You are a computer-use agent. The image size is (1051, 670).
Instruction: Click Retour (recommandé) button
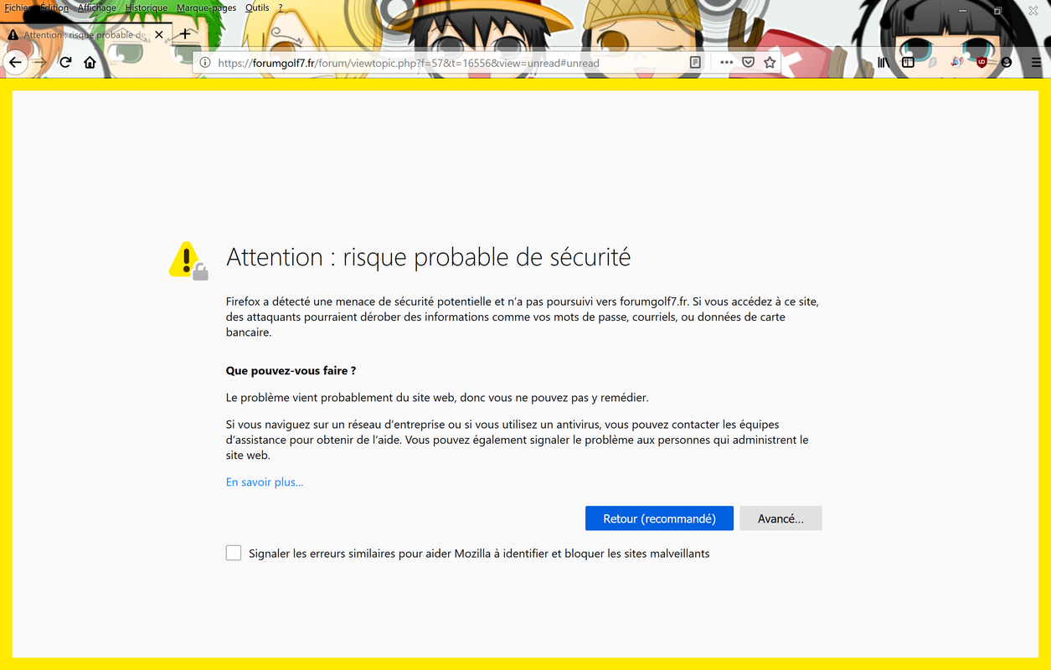659,518
